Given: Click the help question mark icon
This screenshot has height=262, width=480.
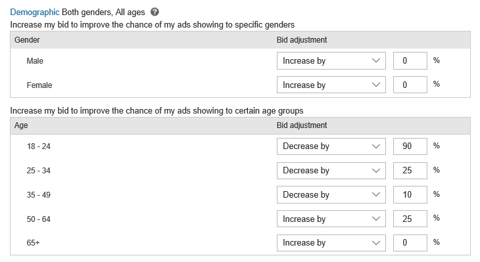Looking at the screenshot, I should coord(155,12).
